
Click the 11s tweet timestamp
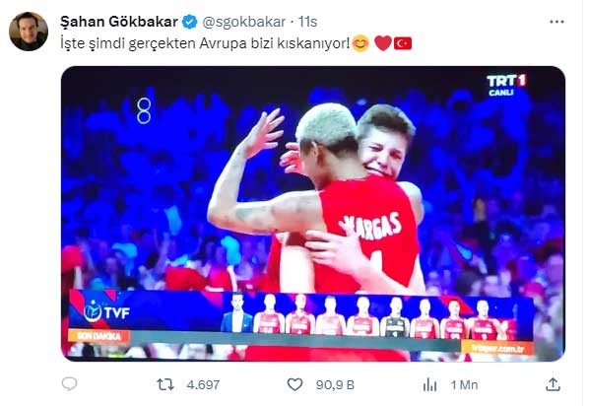[308, 22]
